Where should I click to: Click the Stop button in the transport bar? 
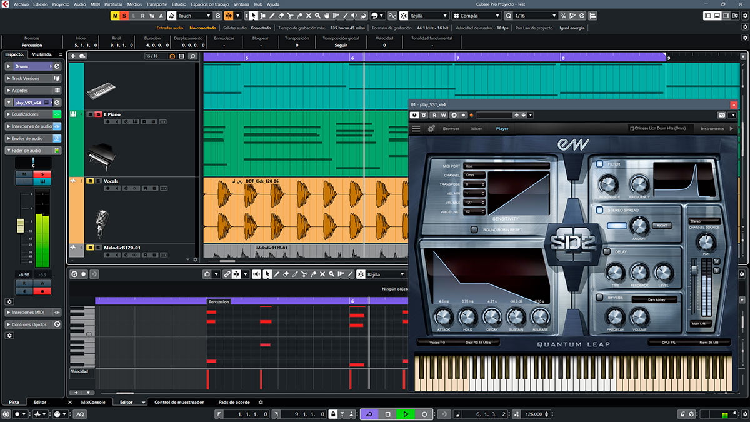point(388,414)
